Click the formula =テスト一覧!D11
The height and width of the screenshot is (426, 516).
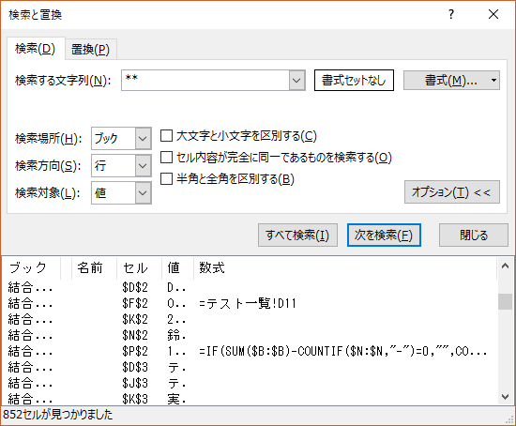248,303
